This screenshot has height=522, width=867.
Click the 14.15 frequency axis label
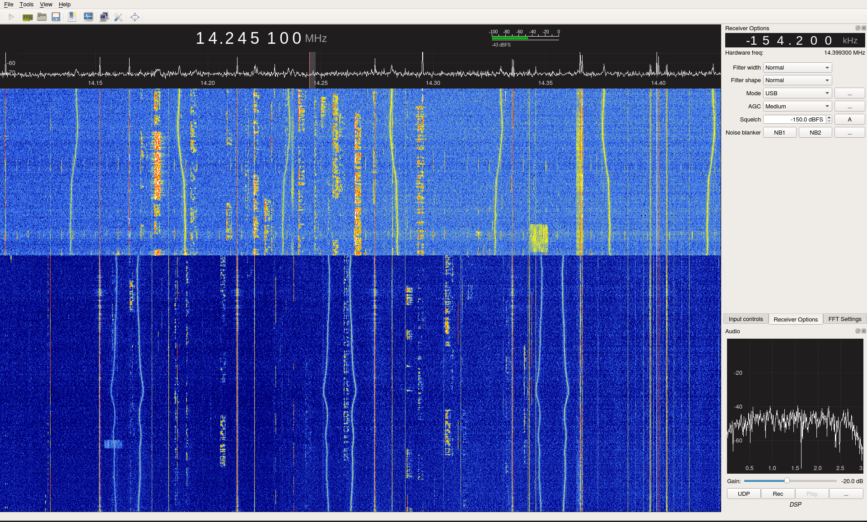[x=95, y=83]
